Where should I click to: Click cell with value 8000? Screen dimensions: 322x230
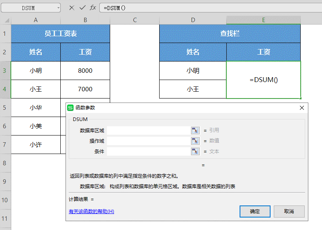click(85, 70)
